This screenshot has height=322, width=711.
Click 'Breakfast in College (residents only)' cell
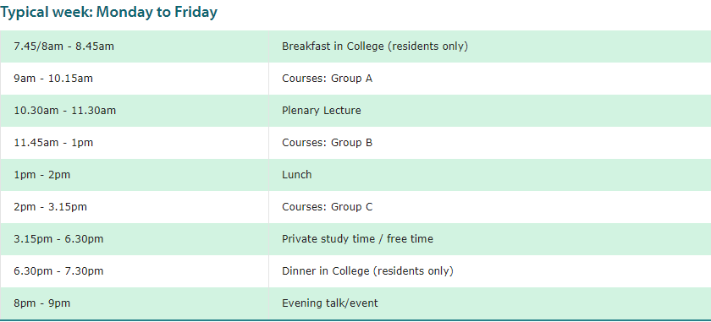click(490, 46)
